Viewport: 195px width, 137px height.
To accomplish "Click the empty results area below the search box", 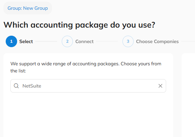I will [x=88, y=115].
